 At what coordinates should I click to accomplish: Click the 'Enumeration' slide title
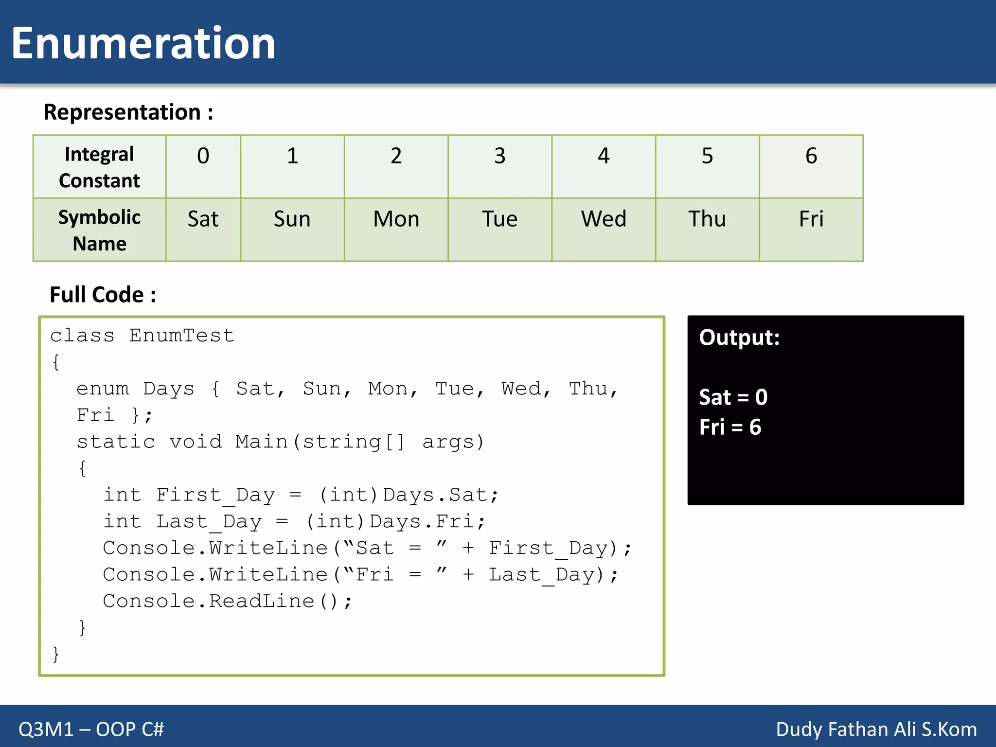(143, 43)
